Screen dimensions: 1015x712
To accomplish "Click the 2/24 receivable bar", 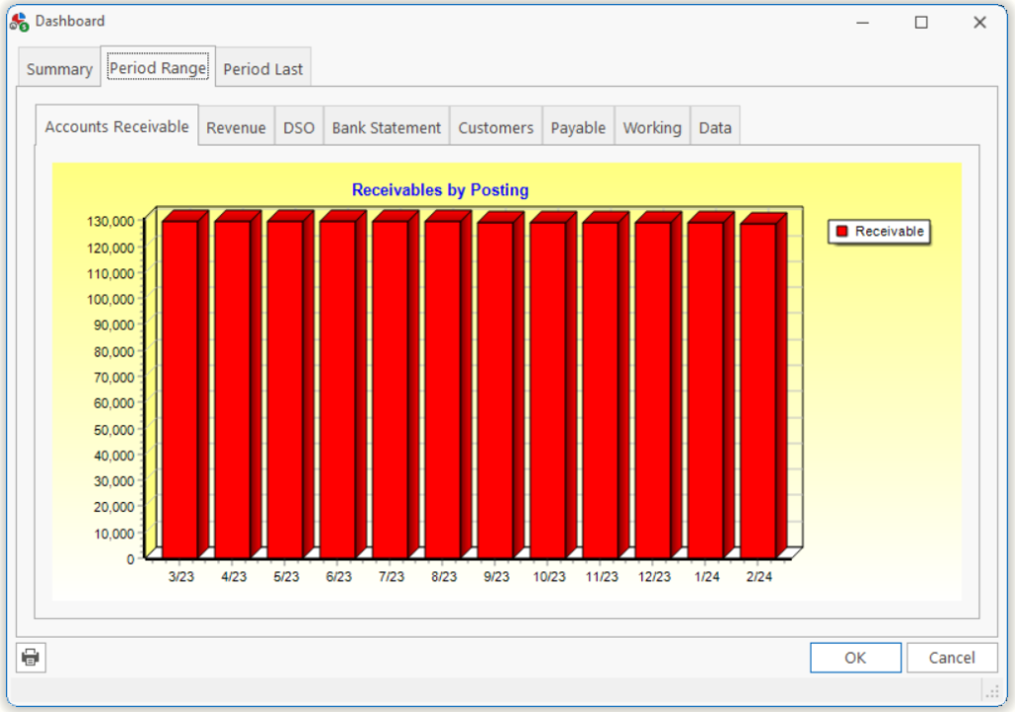I will click(x=758, y=386).
